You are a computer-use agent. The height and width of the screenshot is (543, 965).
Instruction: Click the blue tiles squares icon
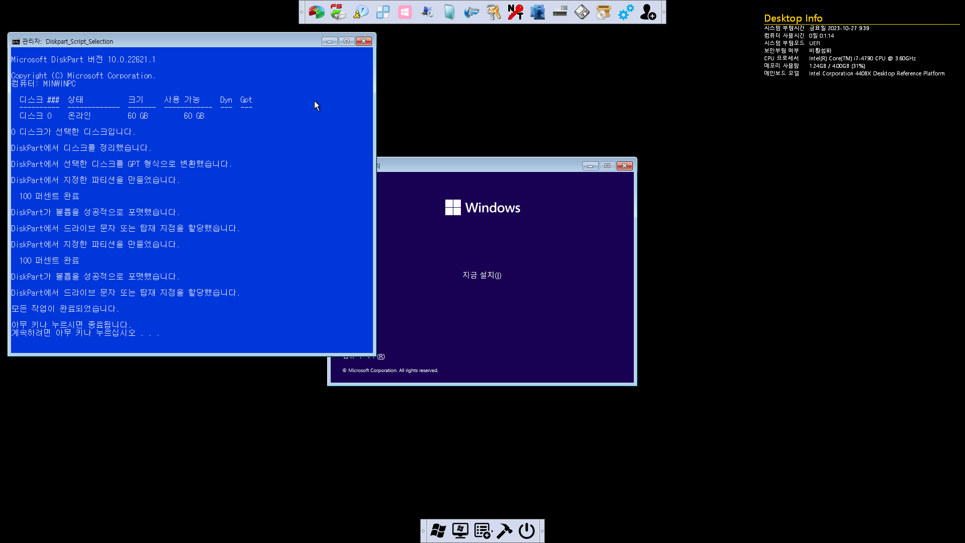click(383, 12)
